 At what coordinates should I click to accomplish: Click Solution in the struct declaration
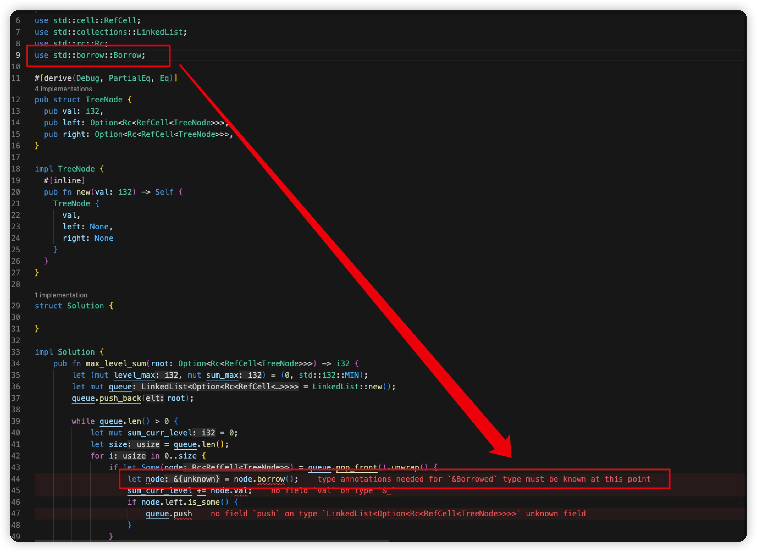[85, 306]
